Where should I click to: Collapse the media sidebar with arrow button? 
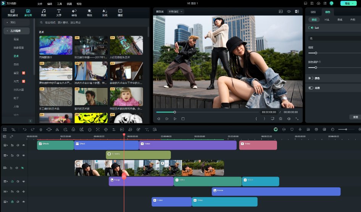coord(31,121)
